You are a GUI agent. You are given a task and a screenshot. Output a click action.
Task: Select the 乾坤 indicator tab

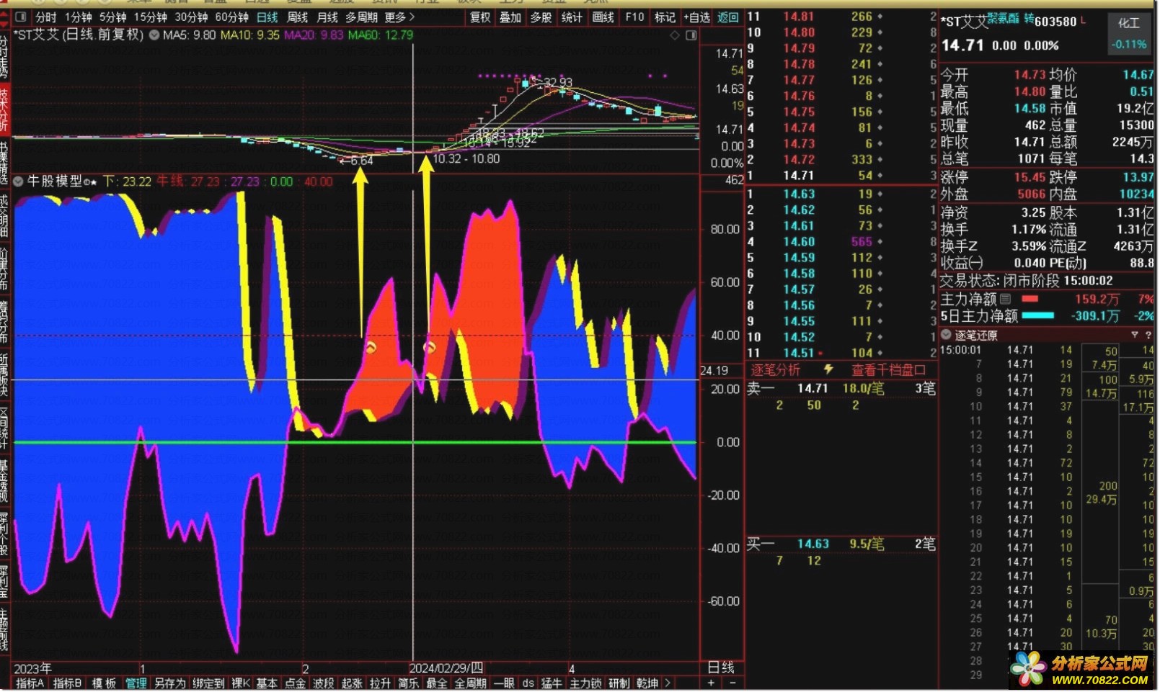coord(647,683)
